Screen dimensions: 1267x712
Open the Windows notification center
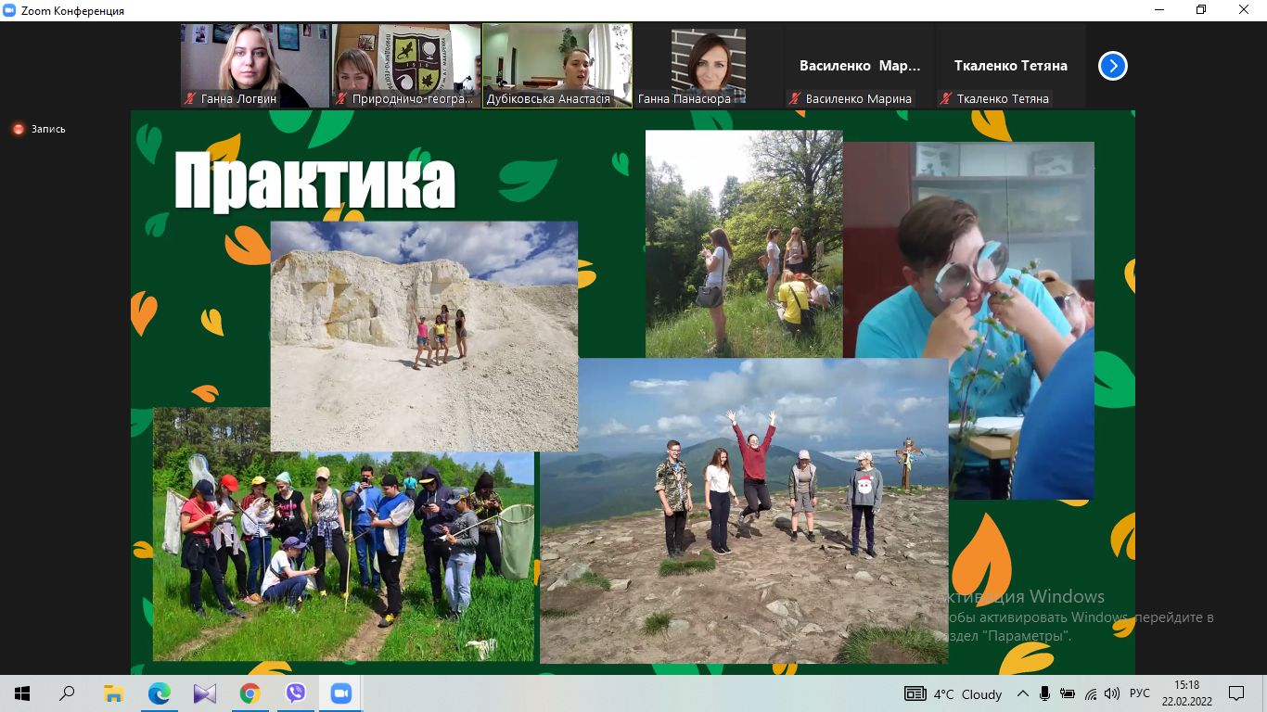[x=1235, y=693]
